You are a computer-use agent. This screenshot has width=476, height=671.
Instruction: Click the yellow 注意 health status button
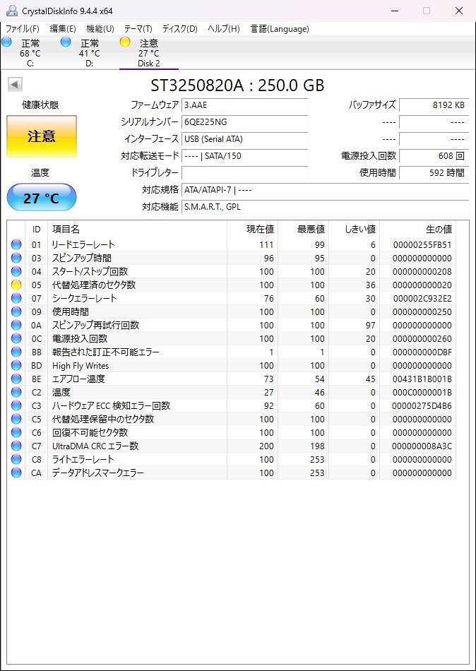pyautogui.click(x=42, y=136)
